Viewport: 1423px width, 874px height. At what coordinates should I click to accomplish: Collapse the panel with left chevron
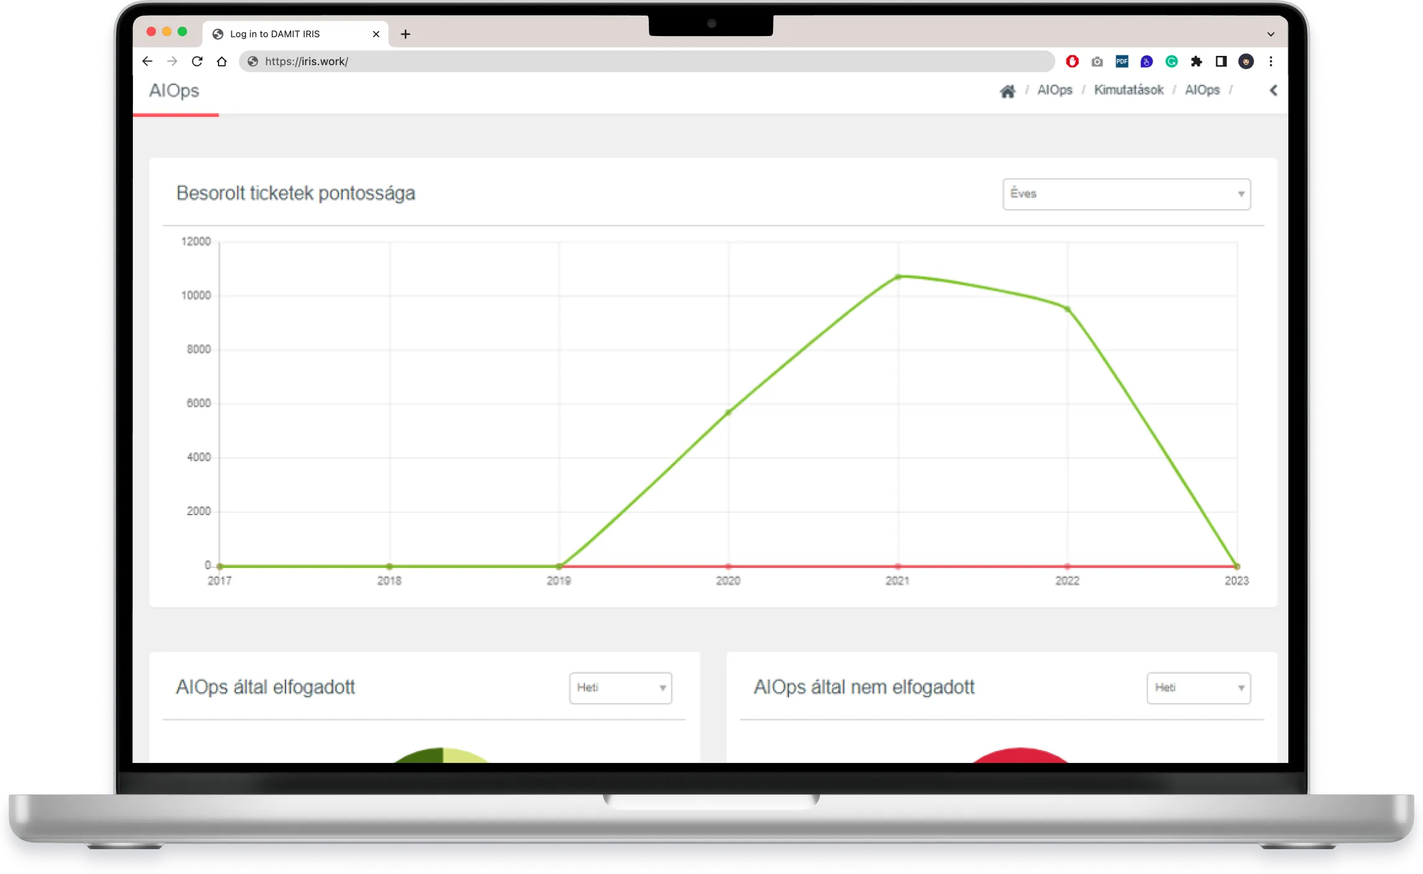[x=1273, y=91]
